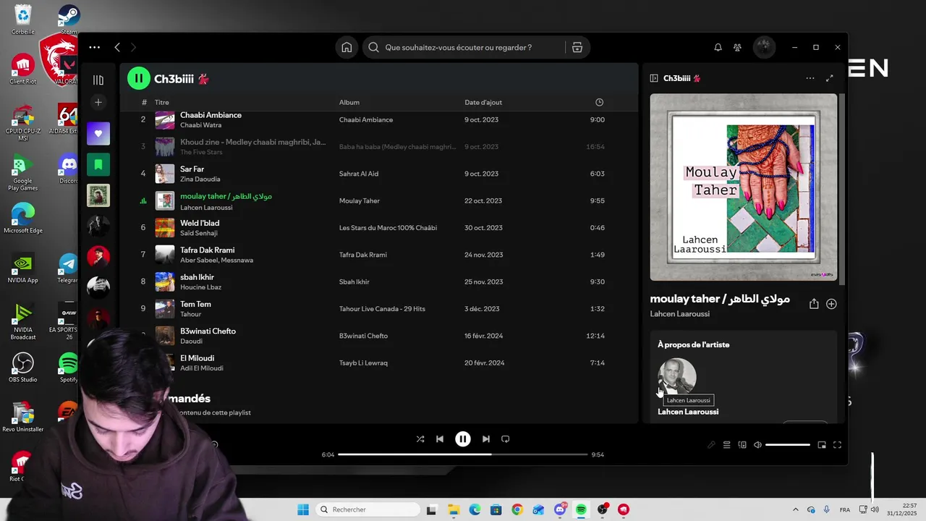Pause playlist with green Ch3biiii button
This screenshot has height=521, width=926.
point(138,79)
